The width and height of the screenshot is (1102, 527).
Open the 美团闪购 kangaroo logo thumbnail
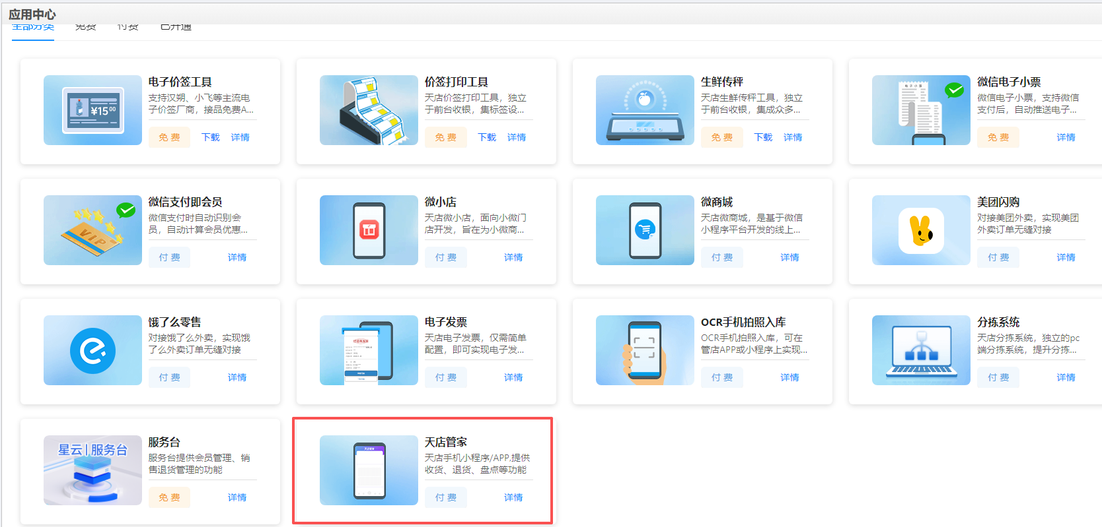tap(921, 230)
